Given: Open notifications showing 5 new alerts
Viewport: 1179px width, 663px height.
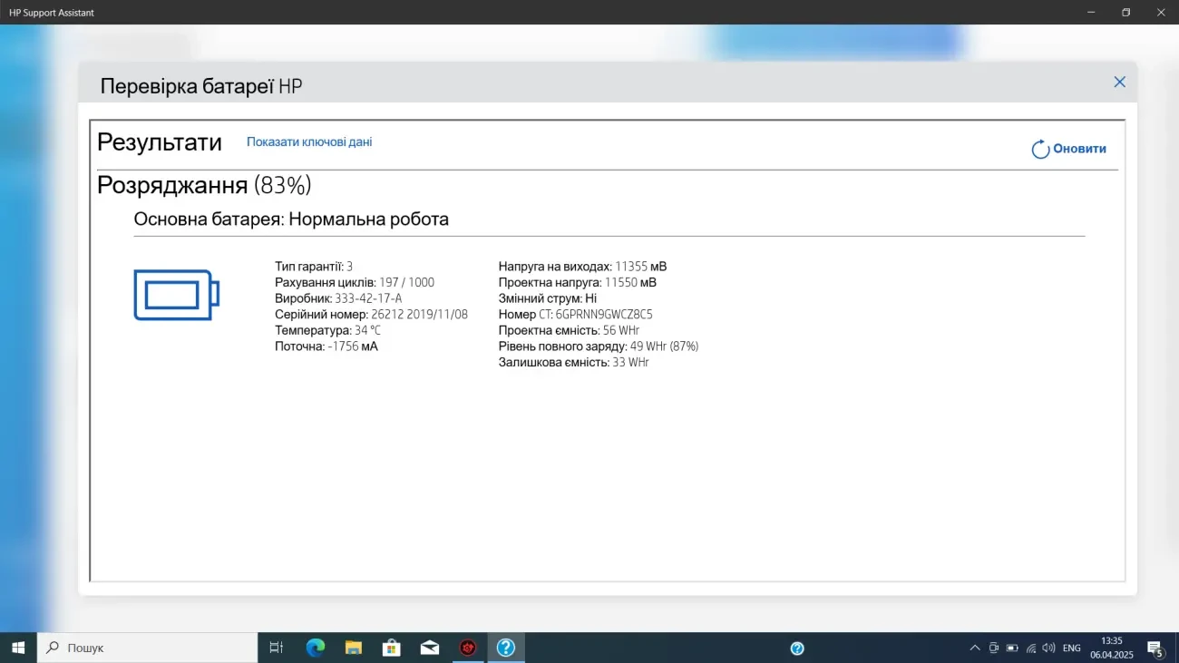Looking at the screenshot, I should [x=1155, y=648].
